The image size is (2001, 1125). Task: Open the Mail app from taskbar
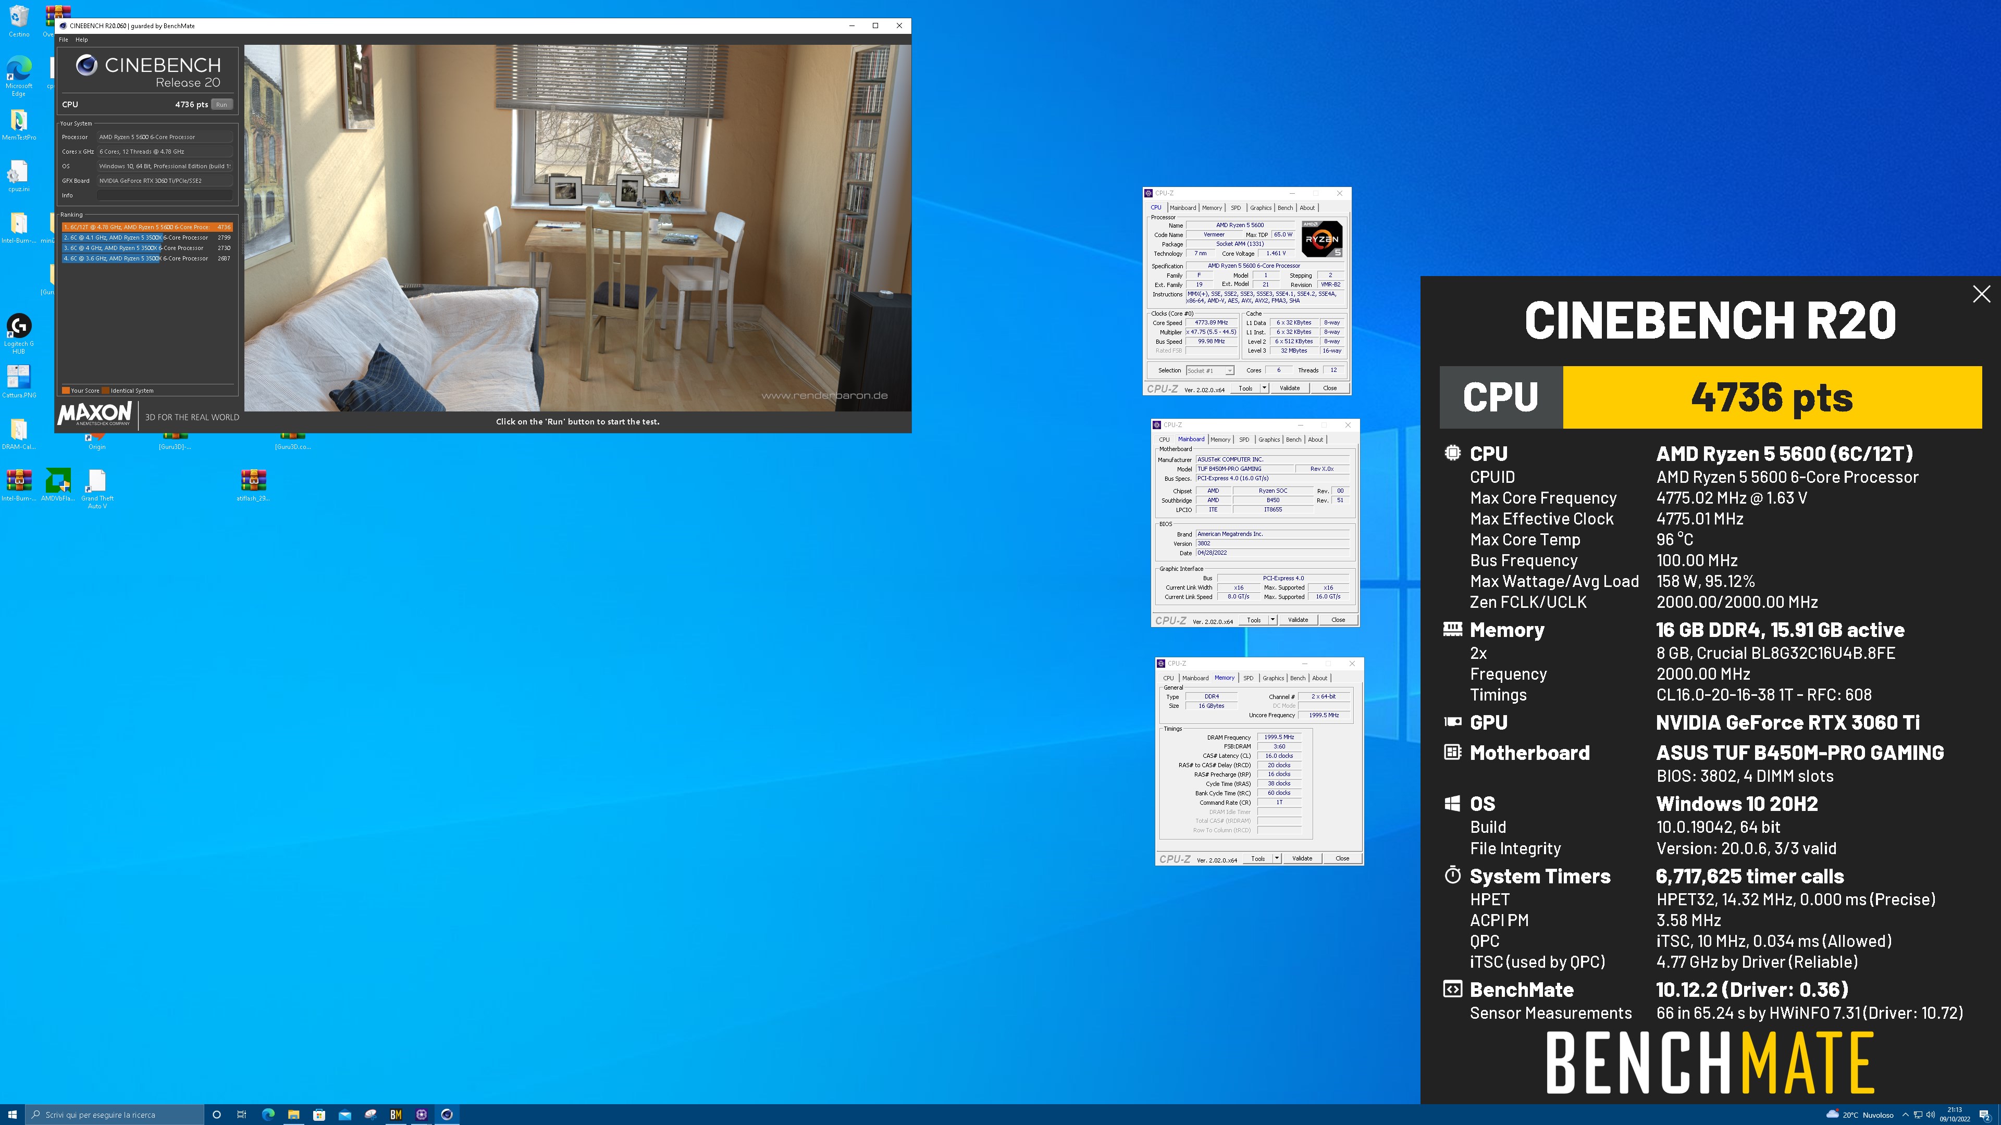[345, 1114]
